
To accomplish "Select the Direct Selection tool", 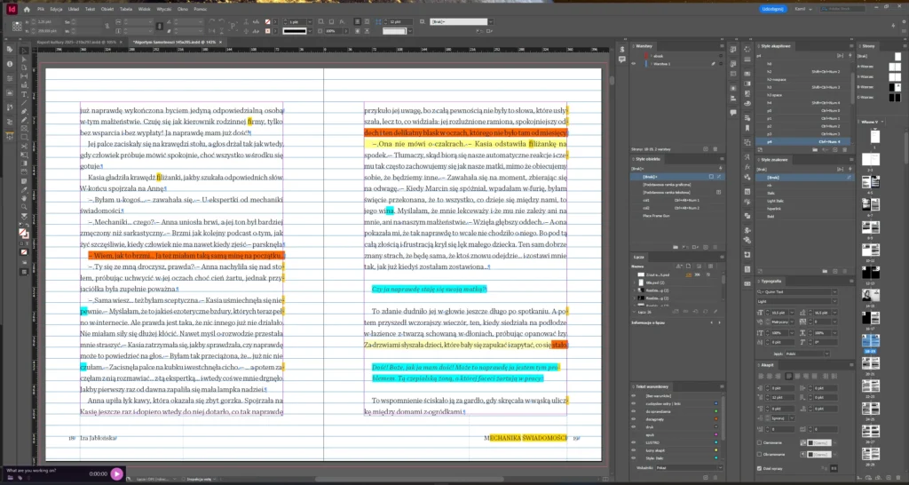I will (24, 60).
